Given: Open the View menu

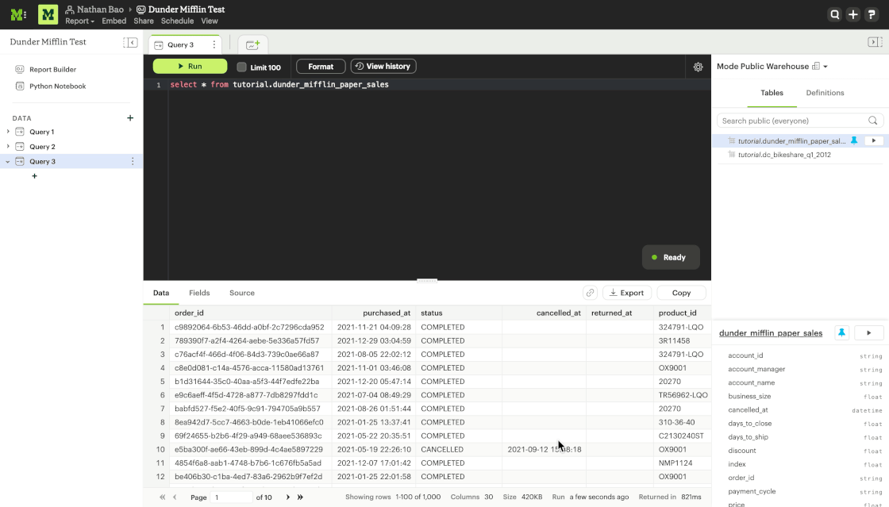Looking at the screenshot, I should (210, 21).
